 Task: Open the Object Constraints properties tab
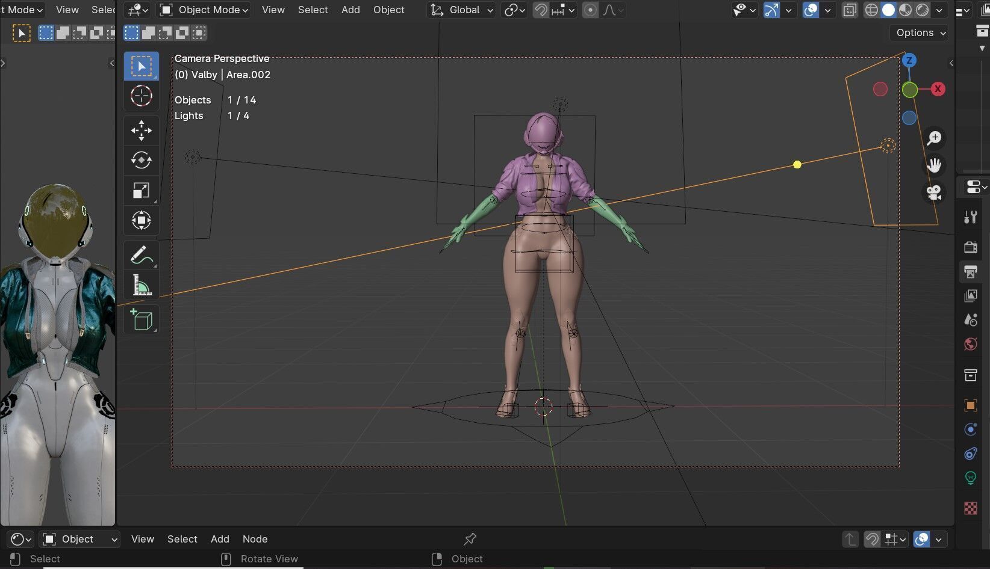click(x=970, y=454)
